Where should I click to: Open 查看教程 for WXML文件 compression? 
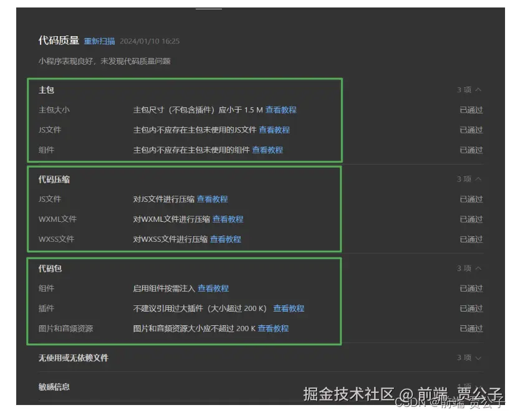click(x=228, y=219)
